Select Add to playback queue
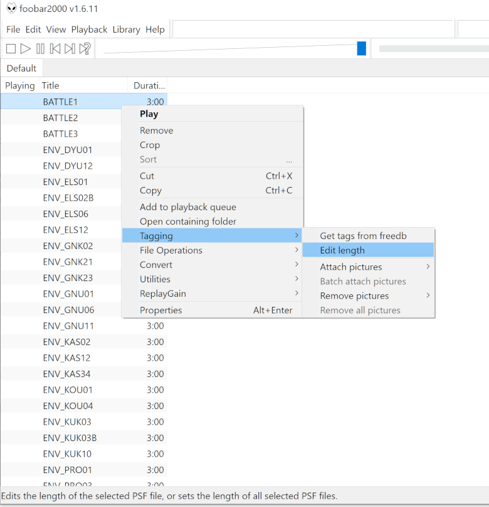This screenshot has height=507, width=489. point(213,207)
